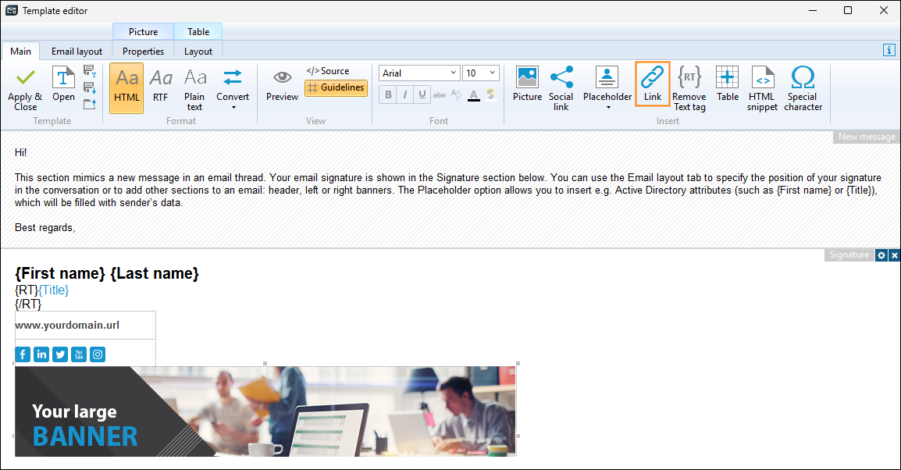View HTML Source code
This screenshot has width=901, height=470.
[x=328, y=71]
